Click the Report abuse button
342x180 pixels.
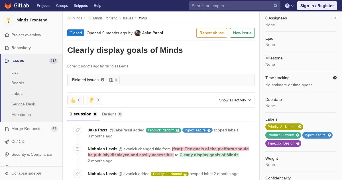point(211,33)
